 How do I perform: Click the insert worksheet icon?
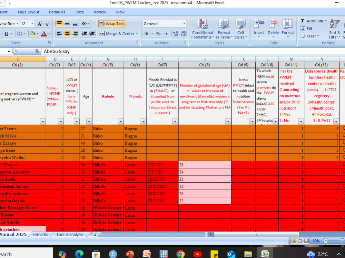93,235
